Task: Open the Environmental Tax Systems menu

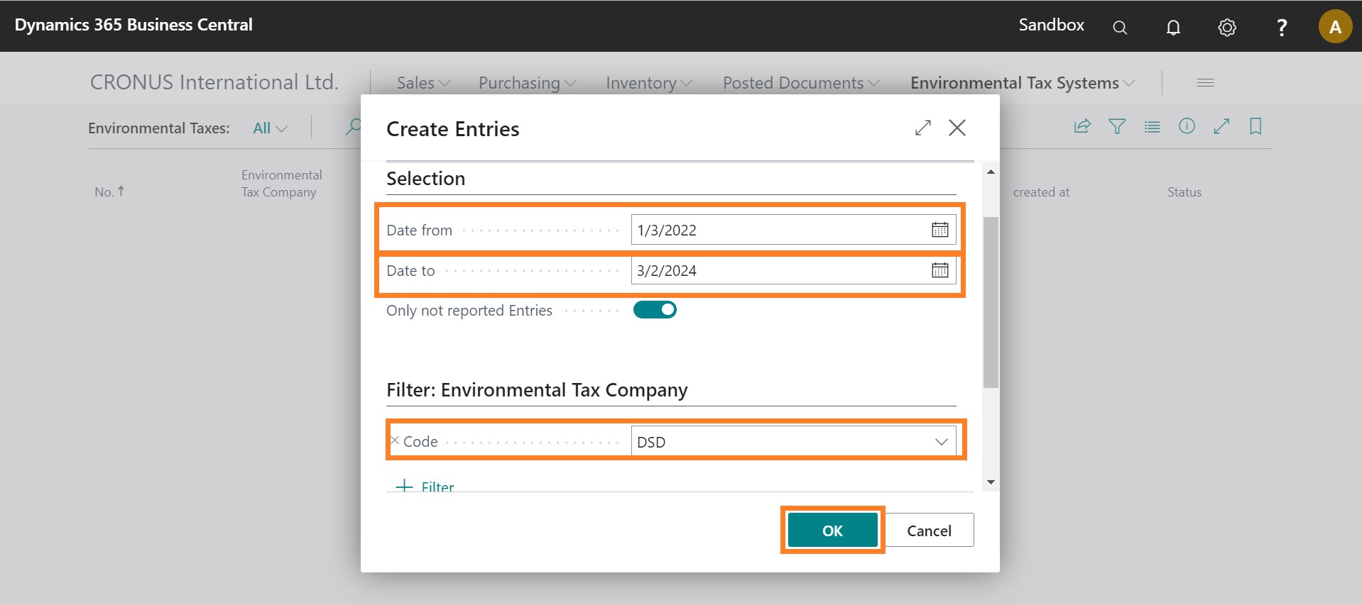Action: coord(1022,83)
